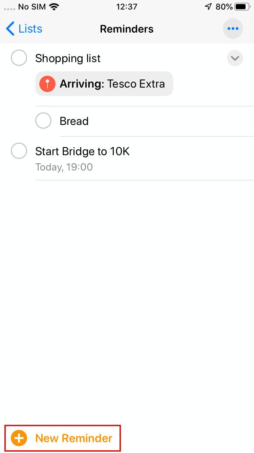Select the Bread reminder text
This screenshot has width=254, height=453.
[x=74, y=121]
